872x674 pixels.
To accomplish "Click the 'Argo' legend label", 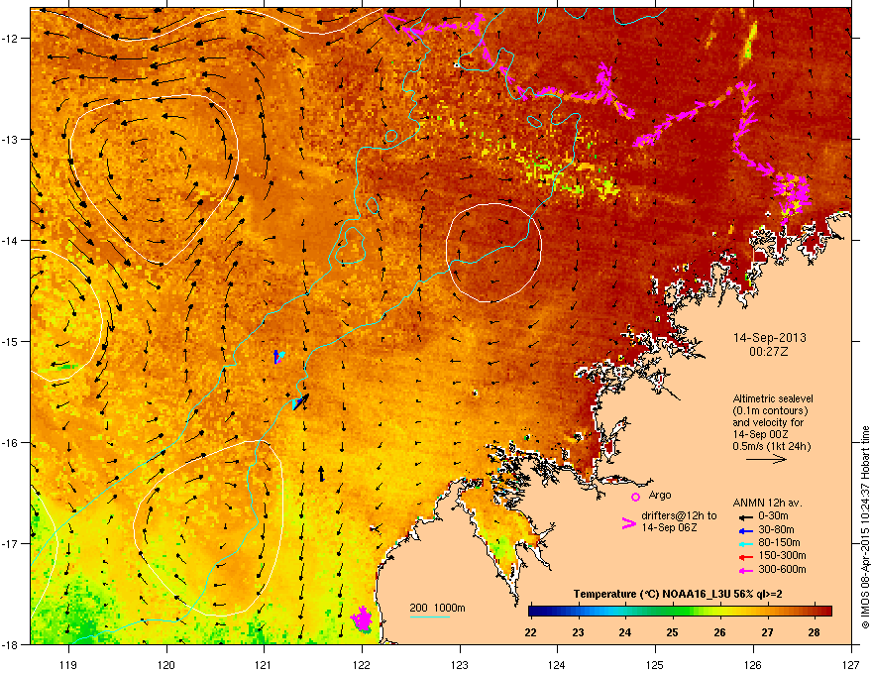I will (660, 495).
